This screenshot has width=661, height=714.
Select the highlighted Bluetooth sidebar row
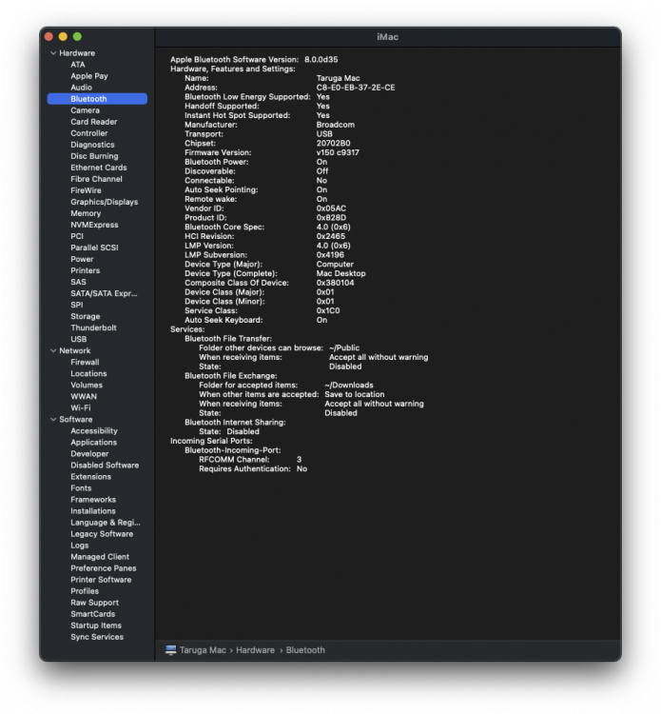97,99
